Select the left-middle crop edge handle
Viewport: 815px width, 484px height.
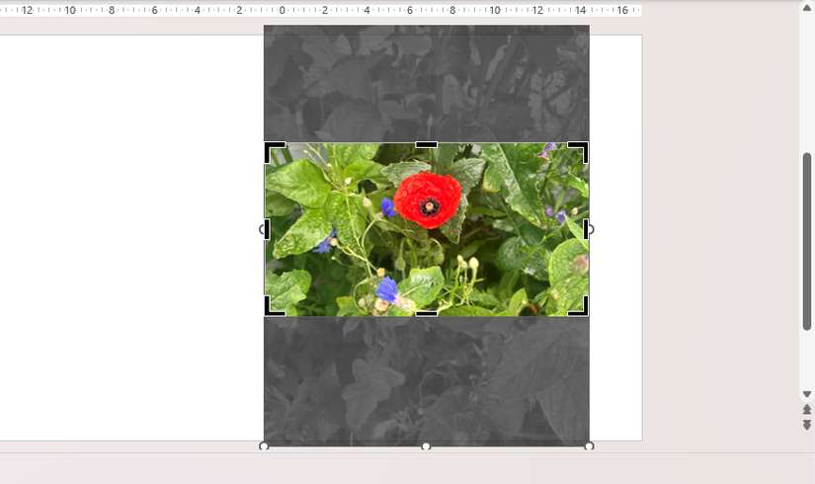(267, 229)
